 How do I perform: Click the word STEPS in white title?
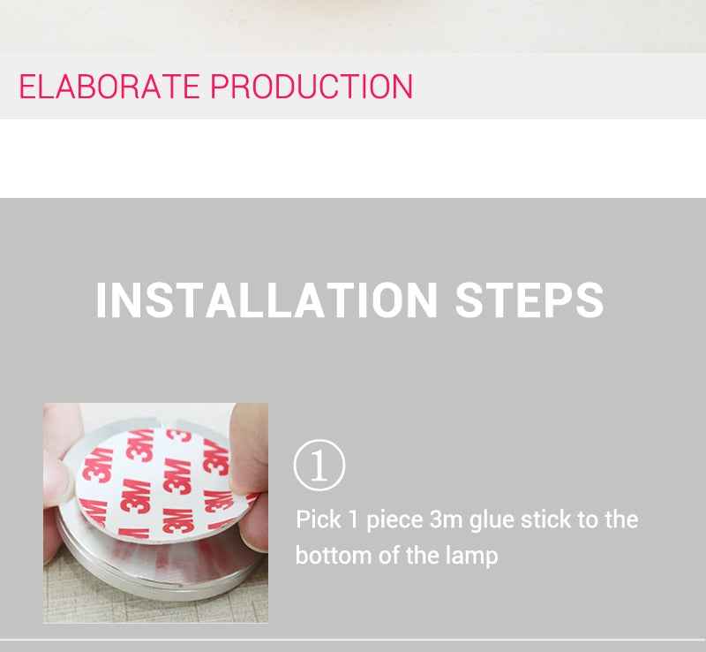(x=529, y=300)
